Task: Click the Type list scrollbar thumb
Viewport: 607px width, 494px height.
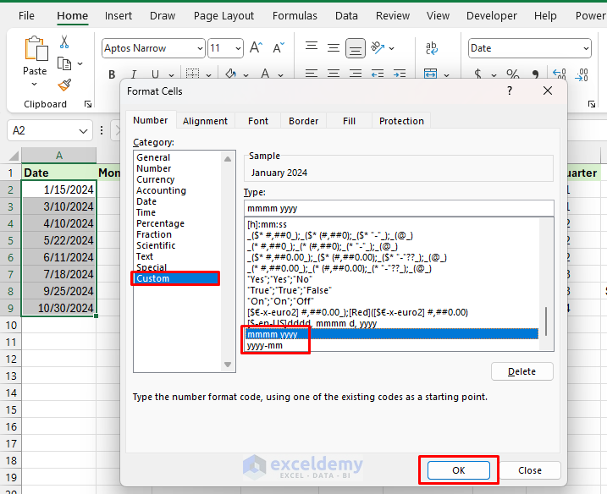Action: [546, 321]
